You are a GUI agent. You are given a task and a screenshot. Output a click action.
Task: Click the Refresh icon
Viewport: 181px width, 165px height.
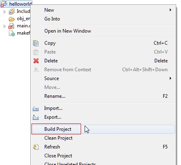pos(36,147)
